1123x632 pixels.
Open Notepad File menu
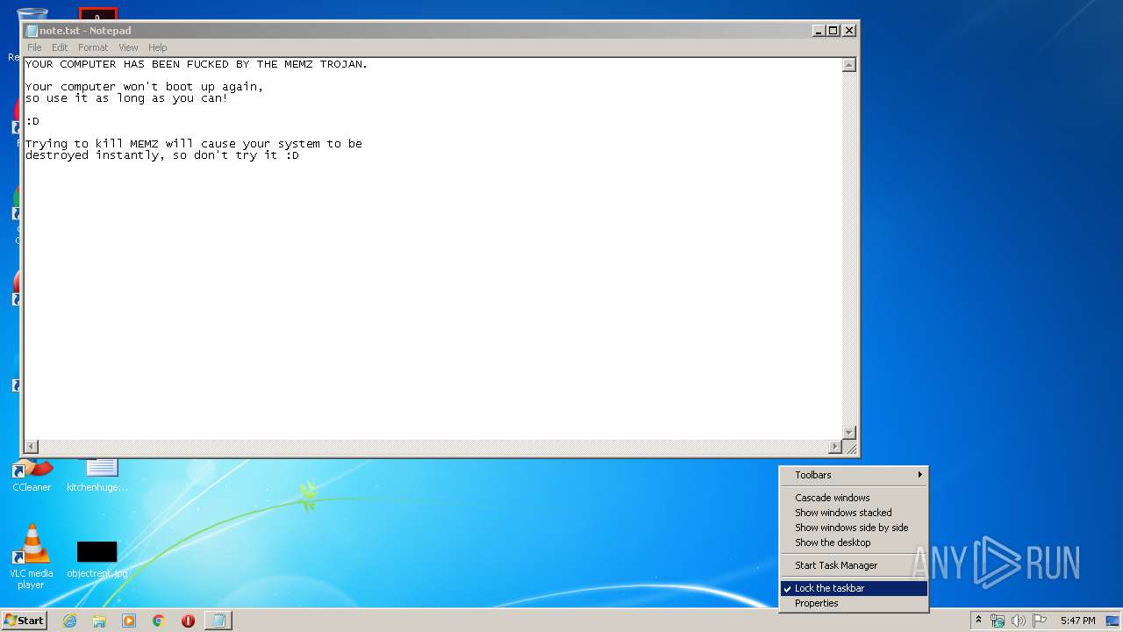click(34, 47)
